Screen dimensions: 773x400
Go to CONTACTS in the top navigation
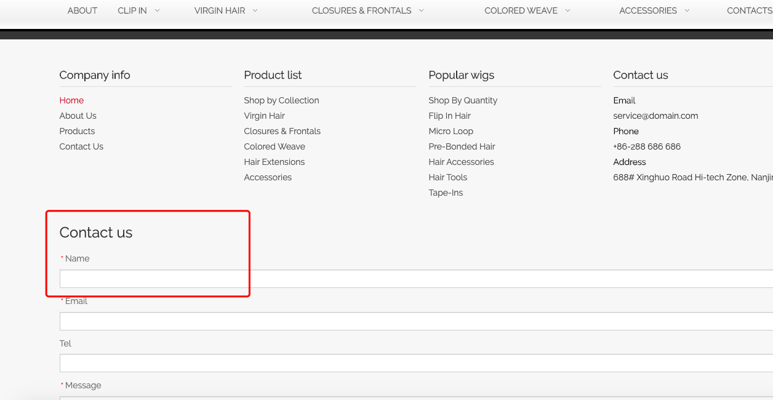(749, 10)
